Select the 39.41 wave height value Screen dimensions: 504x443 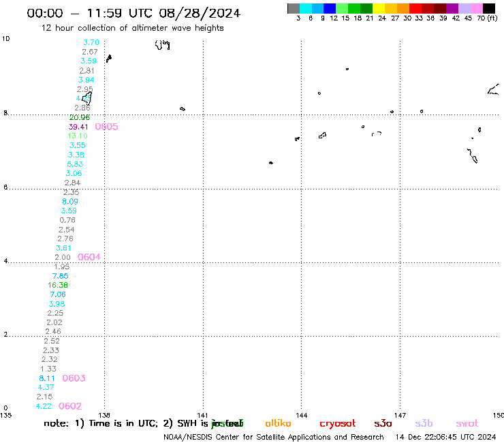[x=78, y=127]
